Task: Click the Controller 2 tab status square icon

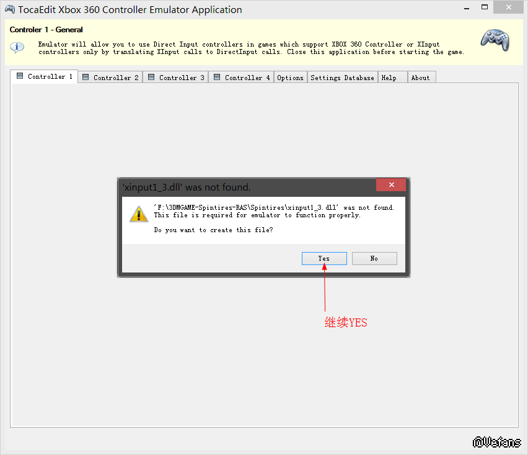Action: tap(86, 77)
